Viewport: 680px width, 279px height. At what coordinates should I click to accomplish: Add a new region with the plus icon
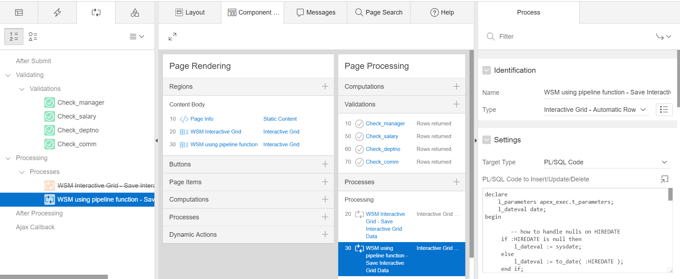[x=325, y=87]
